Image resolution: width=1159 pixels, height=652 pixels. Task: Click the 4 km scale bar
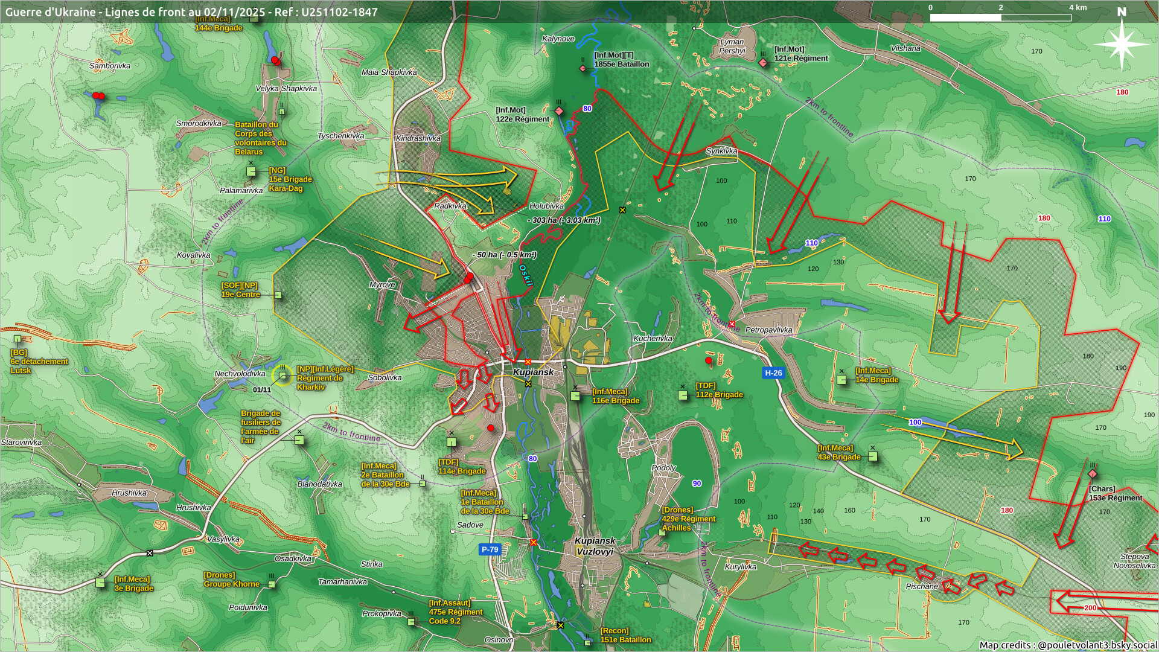(x=1000, y=18)
